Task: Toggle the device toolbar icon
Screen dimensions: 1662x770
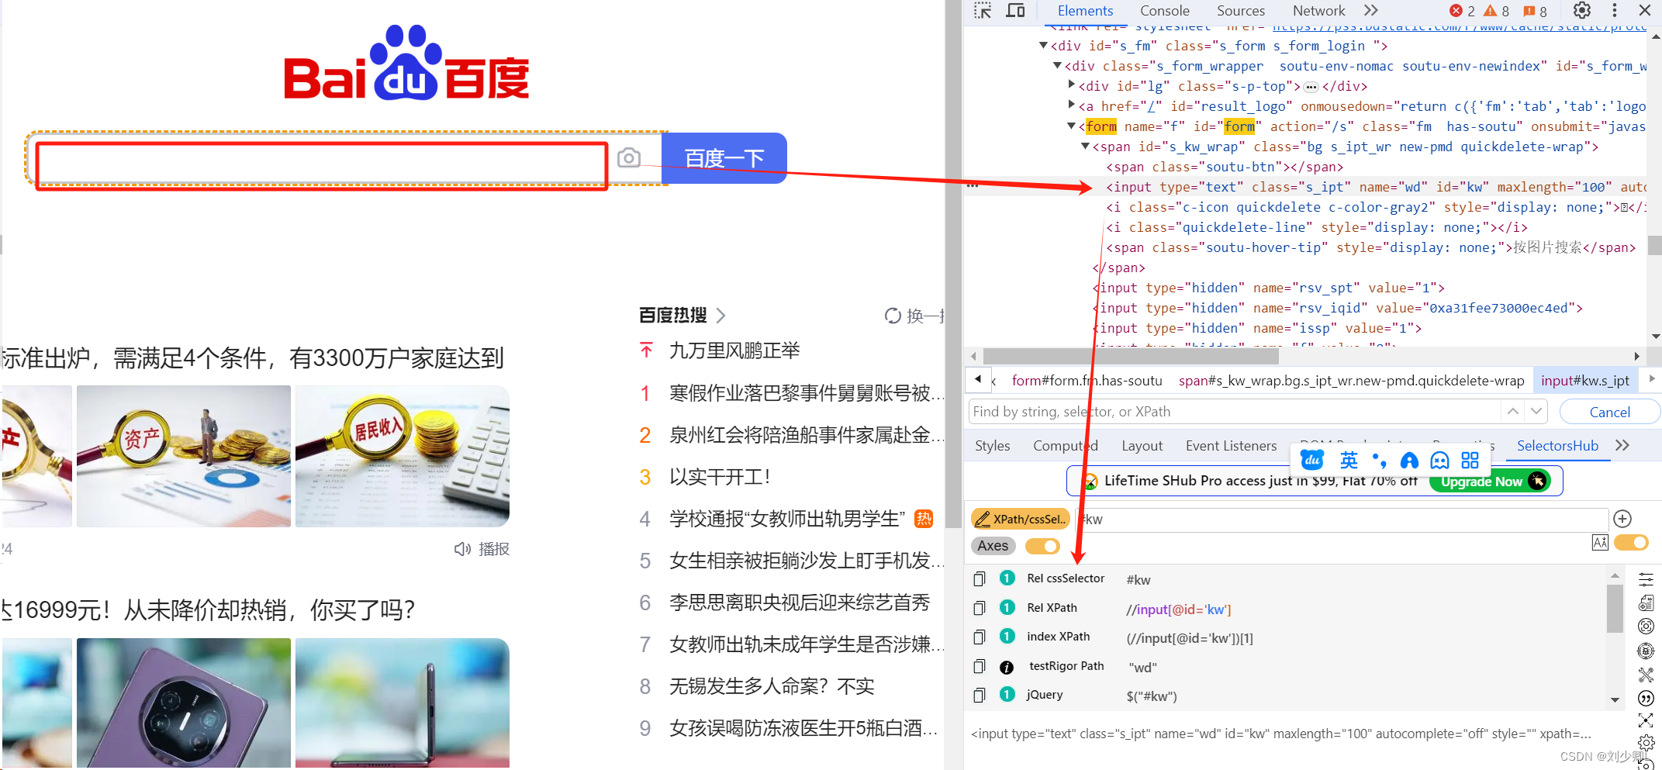Action: (x=1015, y=11)
